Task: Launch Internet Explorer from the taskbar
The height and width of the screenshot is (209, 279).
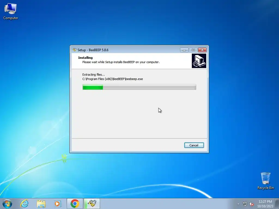Action: [x=24, y=204]
